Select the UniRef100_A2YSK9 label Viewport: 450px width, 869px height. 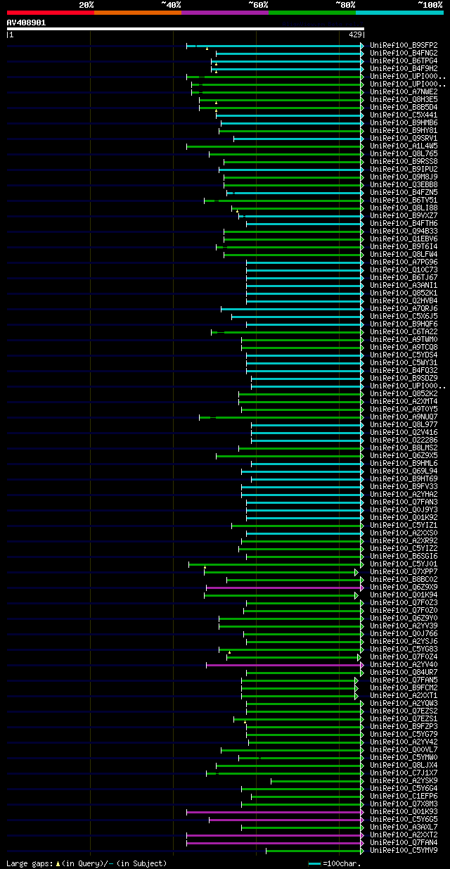[404, 780]
